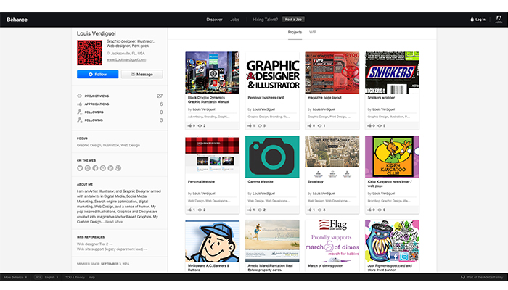Open Snickers wrapper project thumbnail
Viewport: 508px width, 290px height.
coord(392,72)
